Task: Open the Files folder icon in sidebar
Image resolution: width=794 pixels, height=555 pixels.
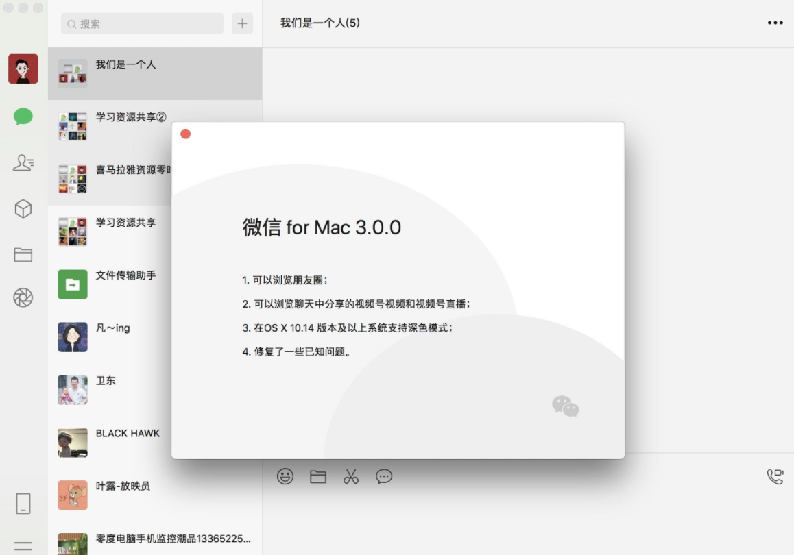Action: [23, 254]
